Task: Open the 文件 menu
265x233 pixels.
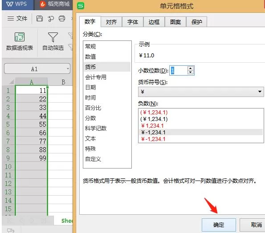Action: coord(17,18)
